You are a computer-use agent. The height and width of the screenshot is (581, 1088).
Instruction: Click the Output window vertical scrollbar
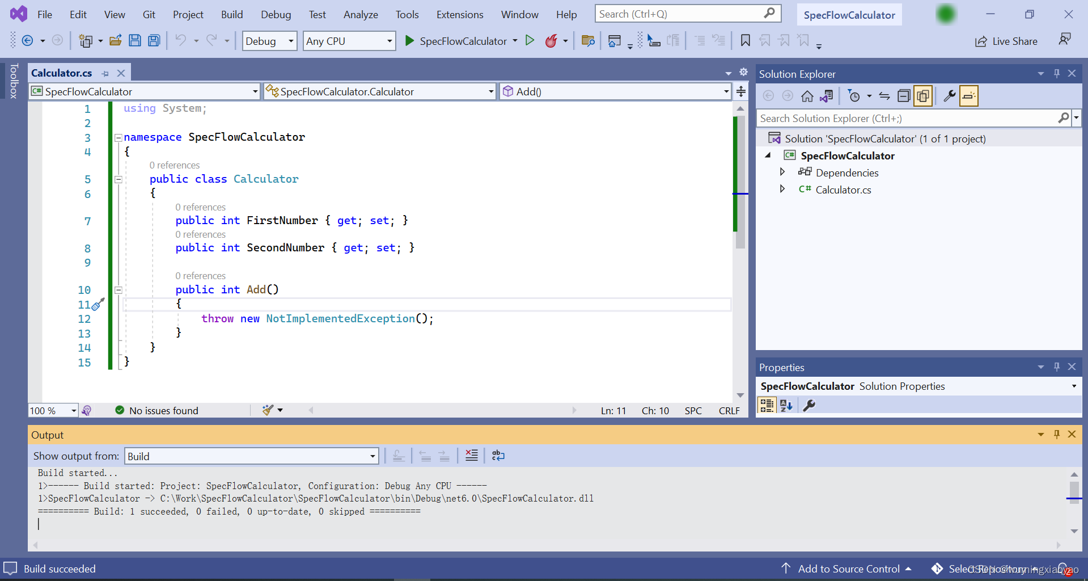click(1074, 492)
